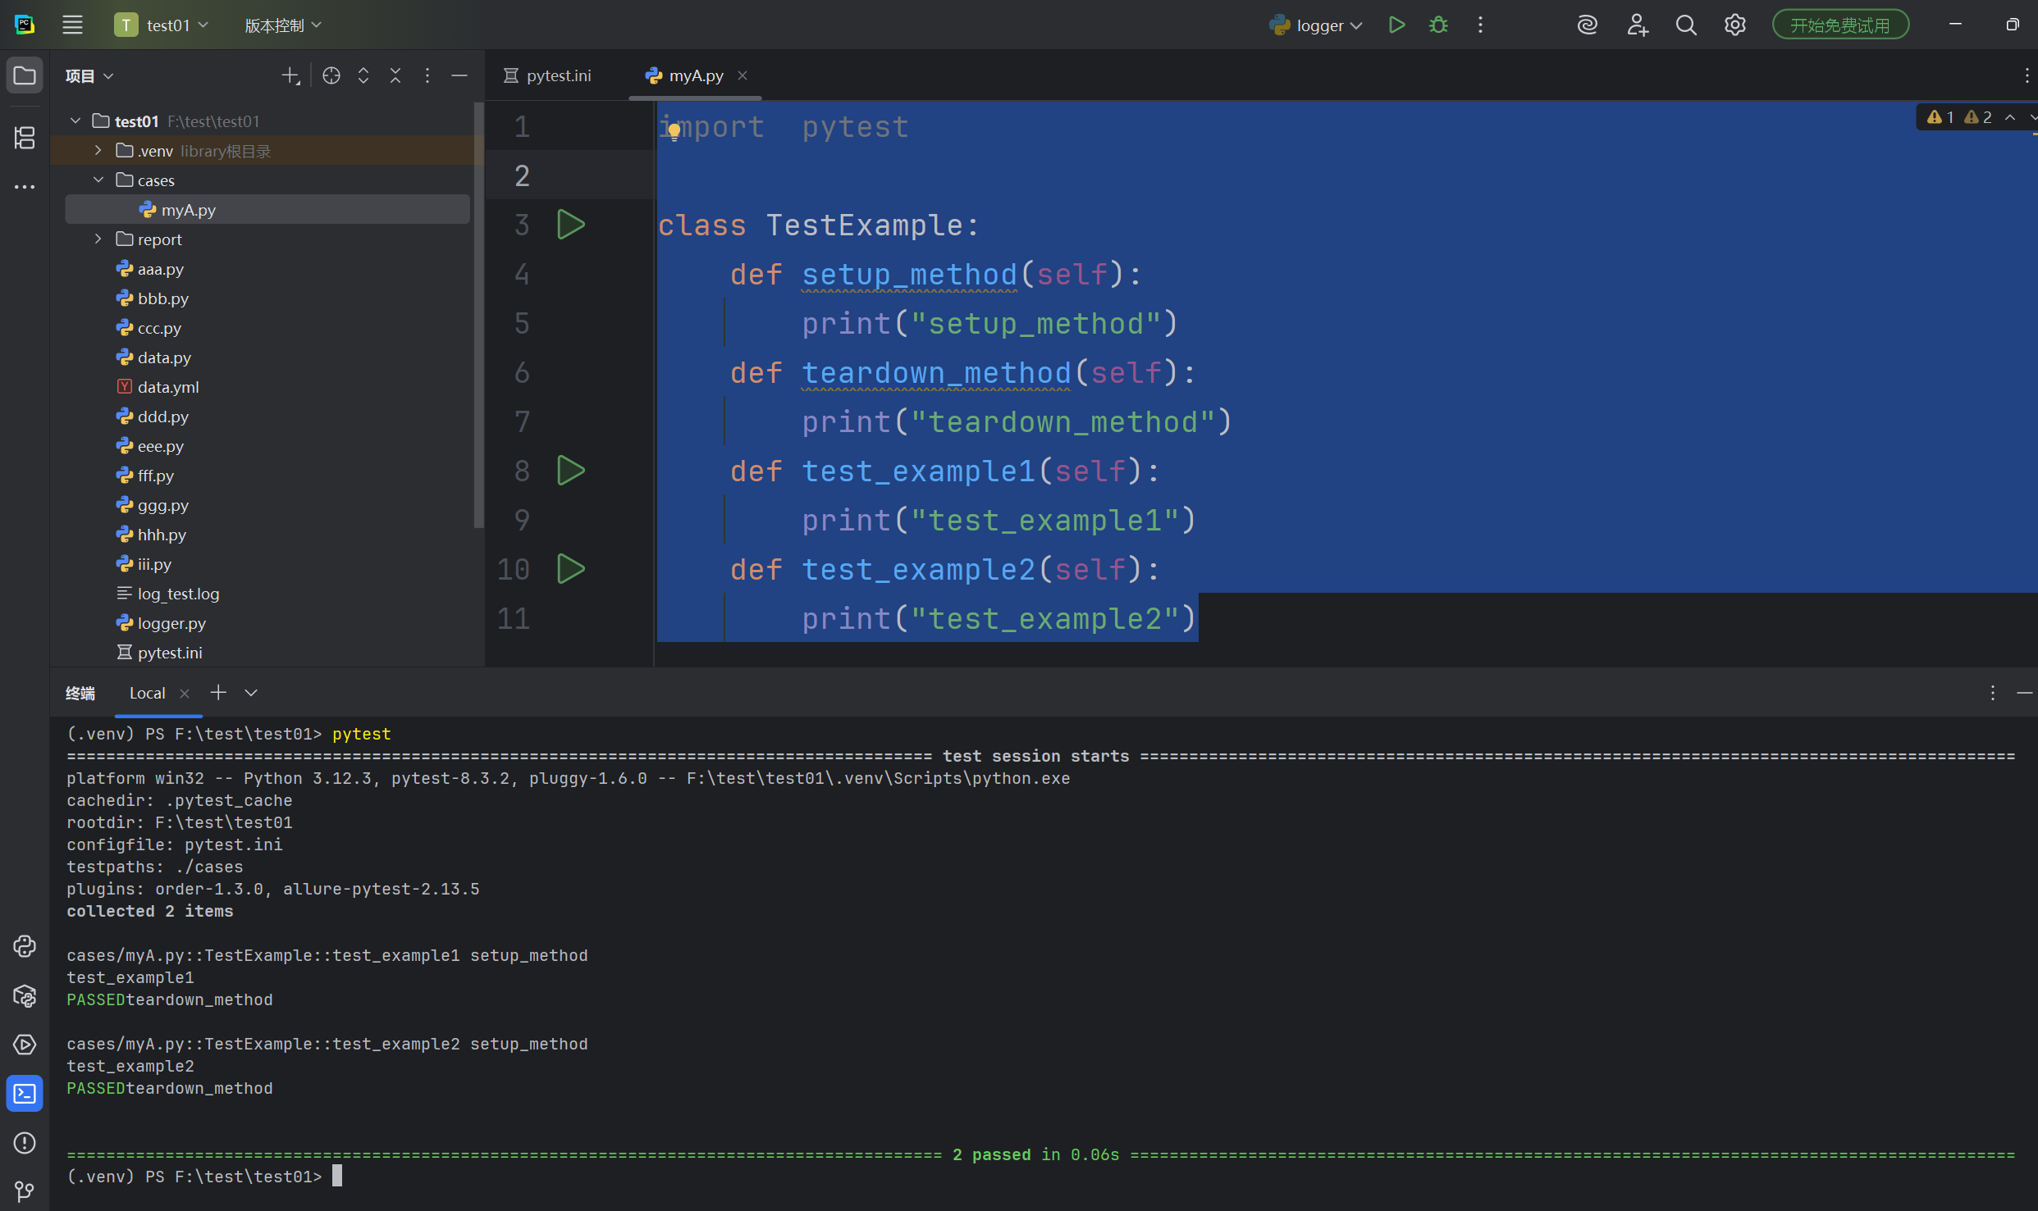The image size is (2038, 1211).
Task: Click the Debug bug icon
Action: pyautogui.click(x=1438, y=25)
